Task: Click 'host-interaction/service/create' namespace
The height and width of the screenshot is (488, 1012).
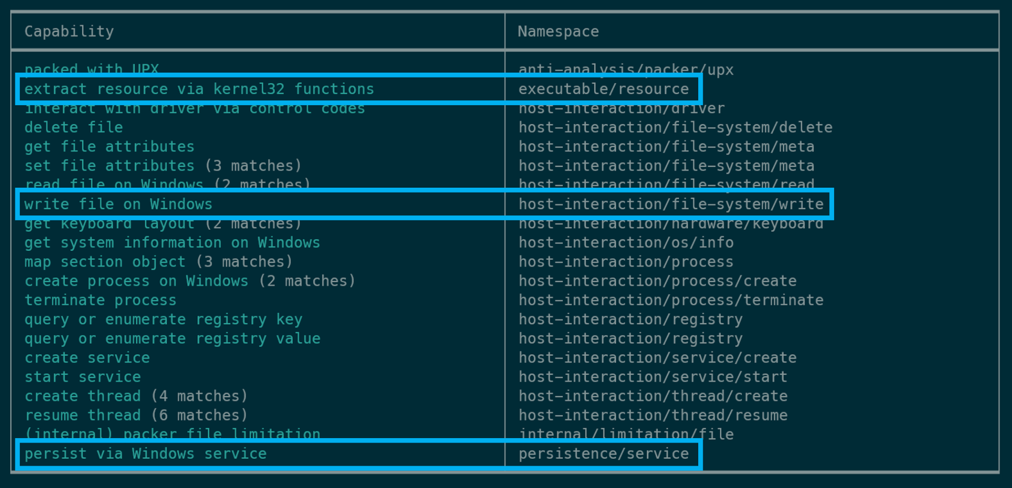Action: [x=657, y=358]
